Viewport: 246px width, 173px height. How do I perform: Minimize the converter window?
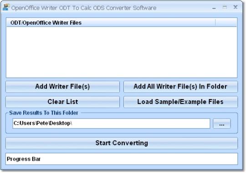pyautogui.click(x=214, y=8)
